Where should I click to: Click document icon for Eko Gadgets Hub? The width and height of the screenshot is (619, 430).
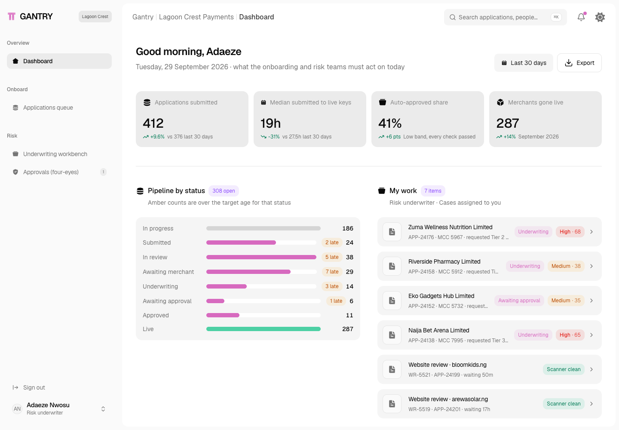tap(392, 301)
